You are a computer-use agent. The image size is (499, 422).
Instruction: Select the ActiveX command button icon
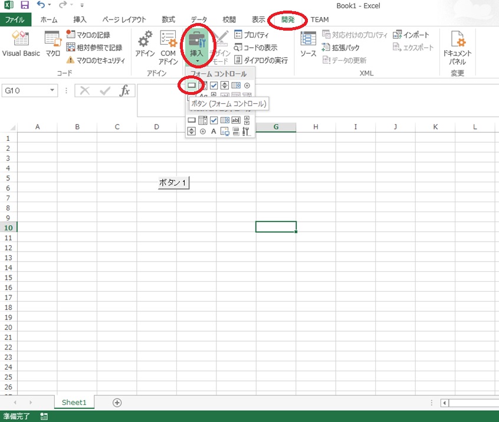coord(192,120)
